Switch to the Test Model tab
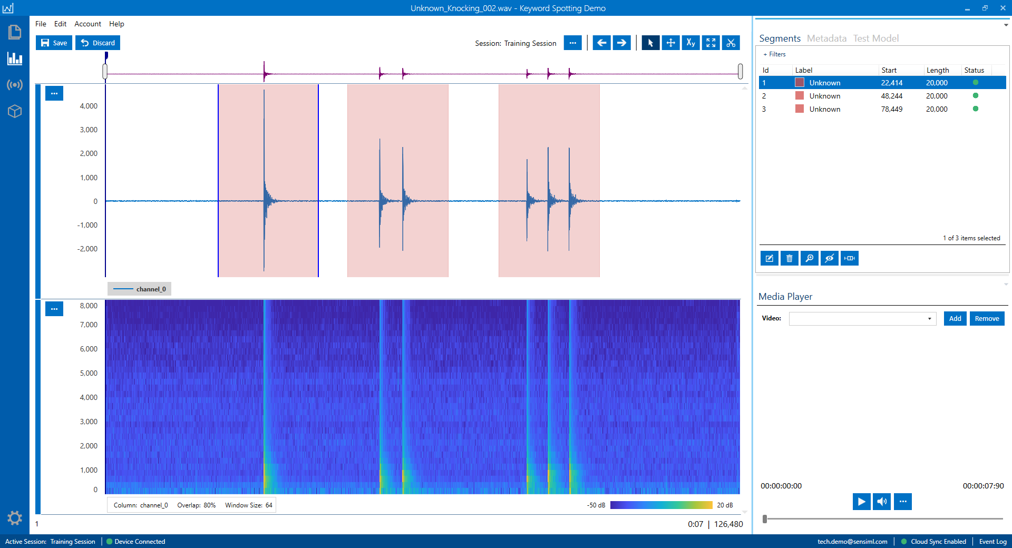The image size is (1012, 548). tap(876, 38)
